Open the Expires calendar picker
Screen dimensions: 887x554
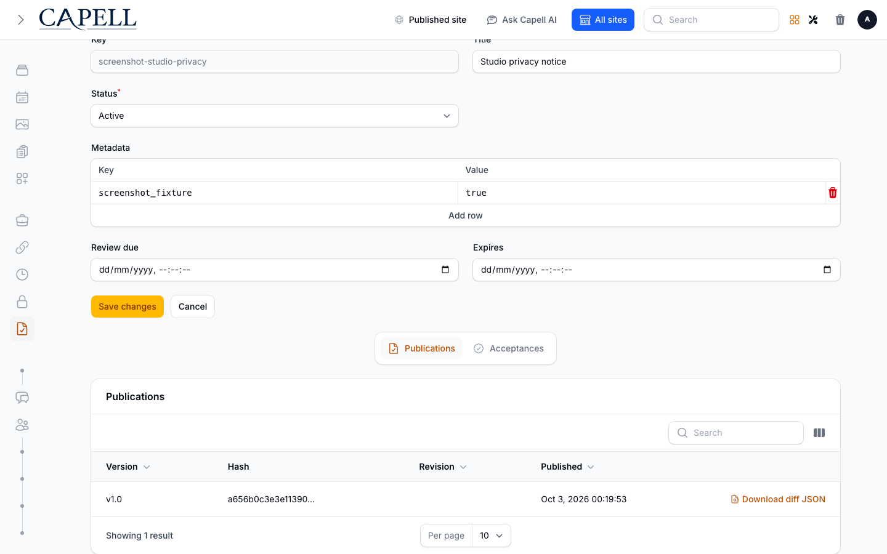click(827, 270)
